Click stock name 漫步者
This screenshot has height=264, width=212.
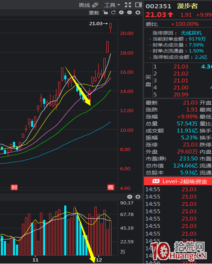[x=187, y=6]
